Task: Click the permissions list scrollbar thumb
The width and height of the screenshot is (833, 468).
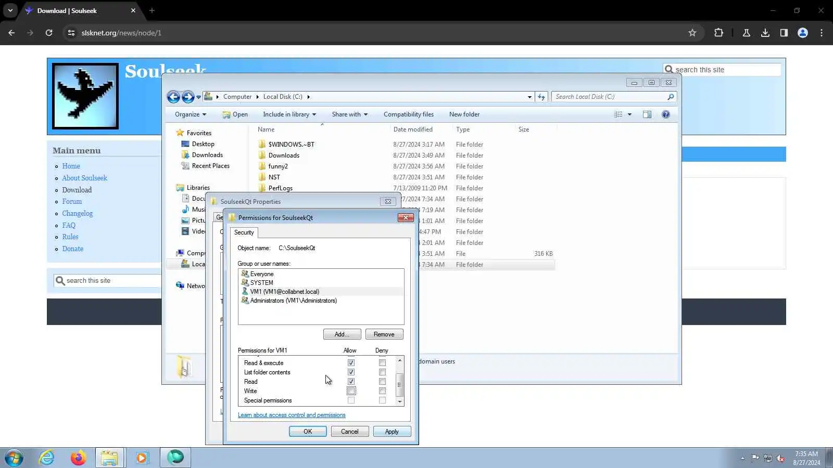Action: click(x=400, y=385)
